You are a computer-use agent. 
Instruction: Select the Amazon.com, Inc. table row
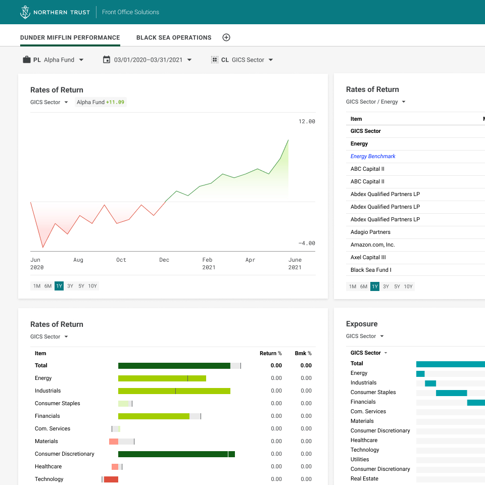click(x=373, y=245)
